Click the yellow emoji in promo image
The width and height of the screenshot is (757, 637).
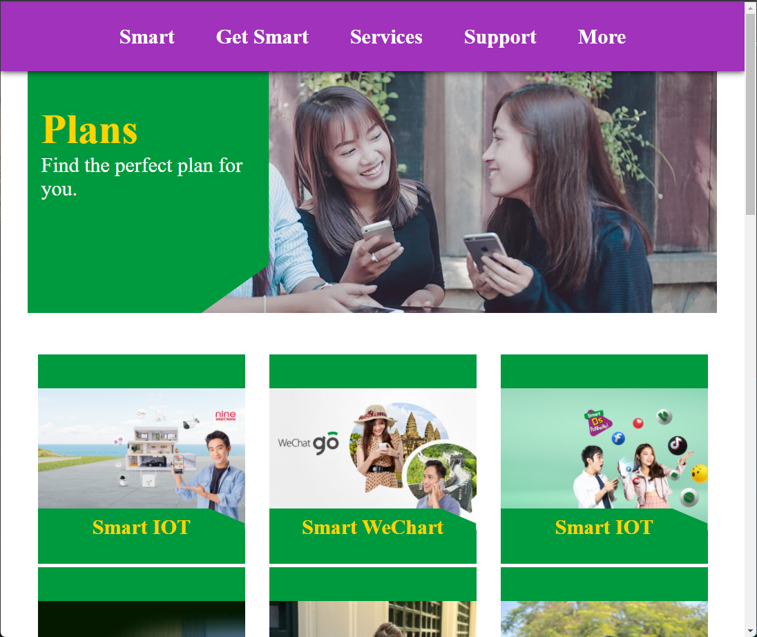coord(700,473)
